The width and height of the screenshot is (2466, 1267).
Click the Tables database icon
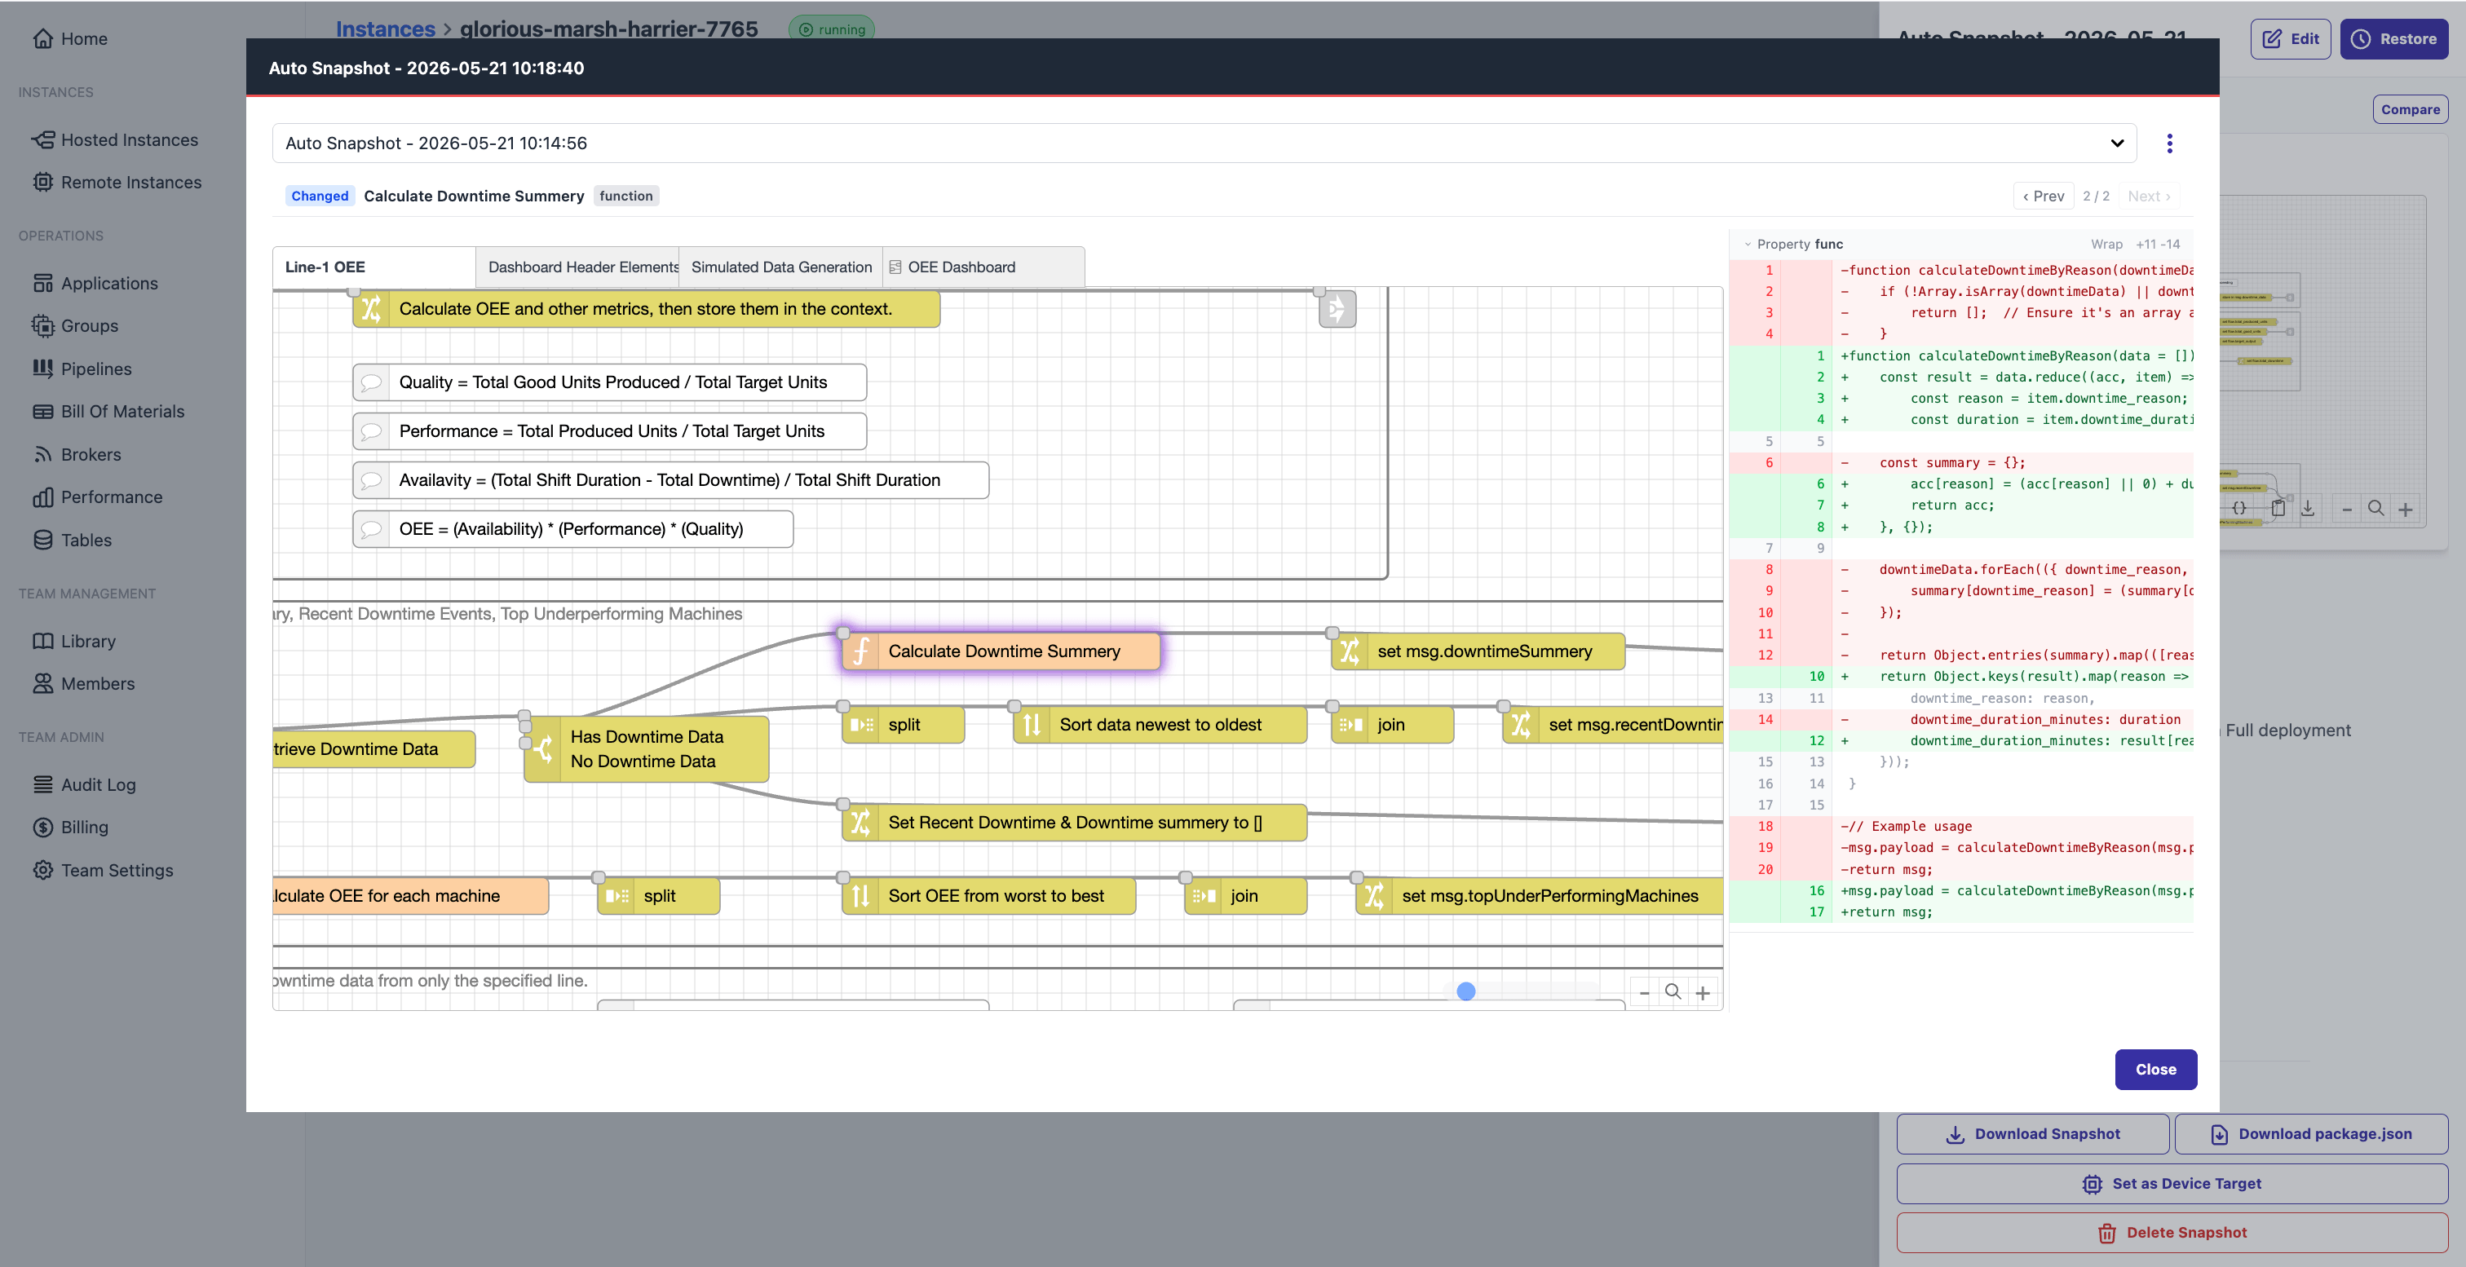[43, 540]
